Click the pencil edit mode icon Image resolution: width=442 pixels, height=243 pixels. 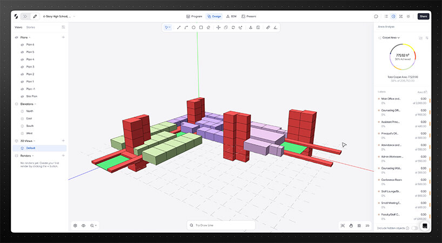(x=35, y=16)
